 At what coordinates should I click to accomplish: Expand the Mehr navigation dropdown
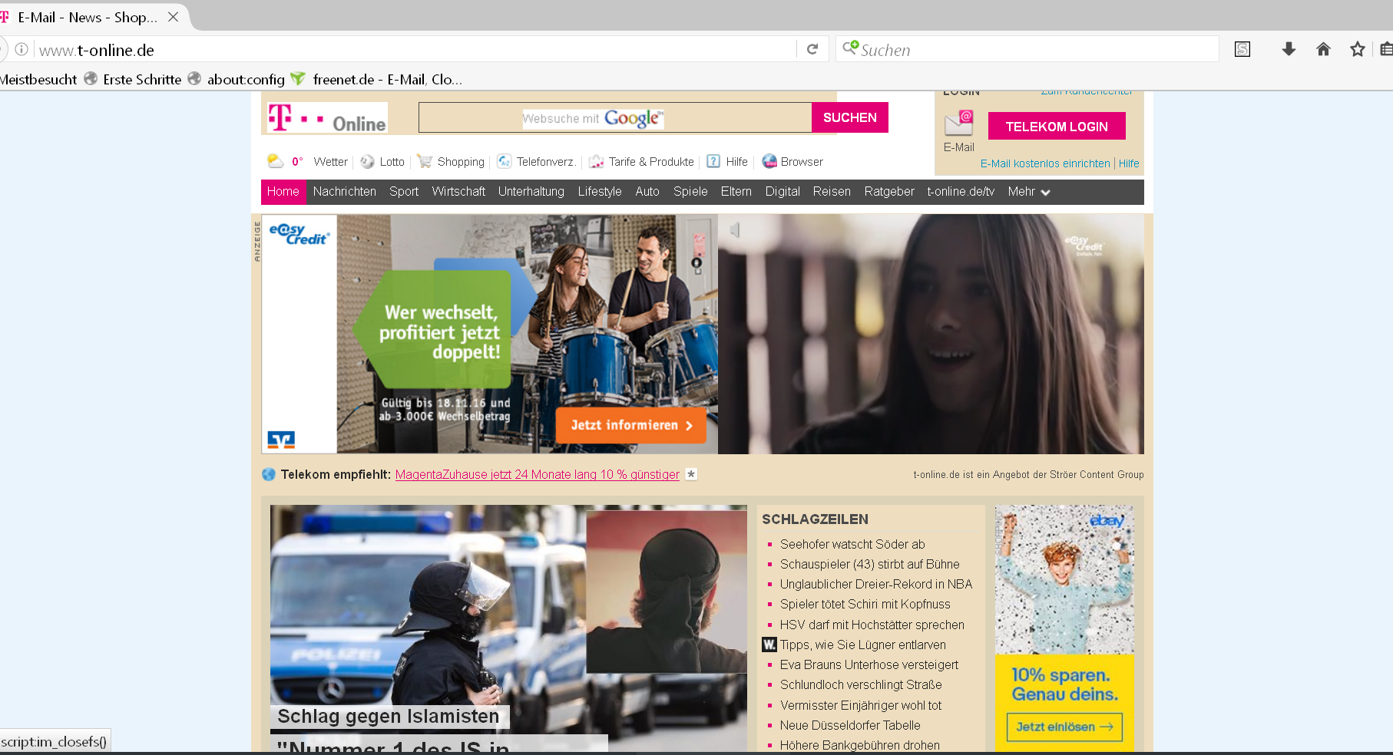(1029, 192)
